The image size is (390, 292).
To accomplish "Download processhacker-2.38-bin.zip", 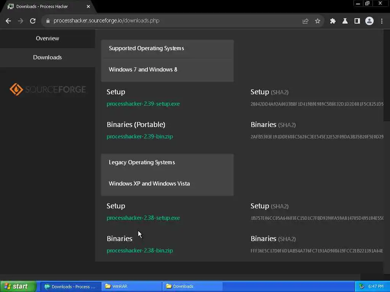I will [x=139, y=251].
